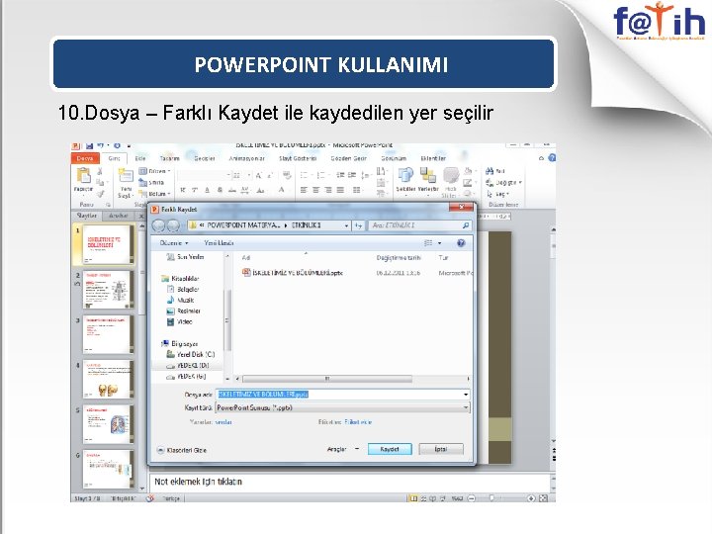712x534 pixels.
Task: Adjust the zoom slider in status bar
Action: (x=492, y=498)
